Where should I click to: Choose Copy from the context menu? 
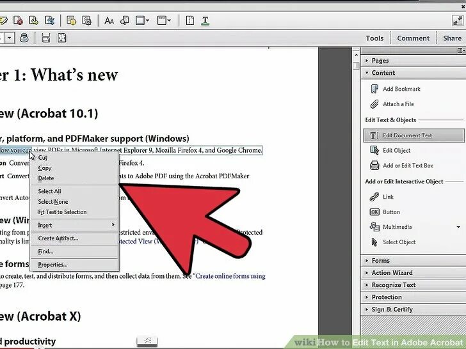tap(75, 168)
